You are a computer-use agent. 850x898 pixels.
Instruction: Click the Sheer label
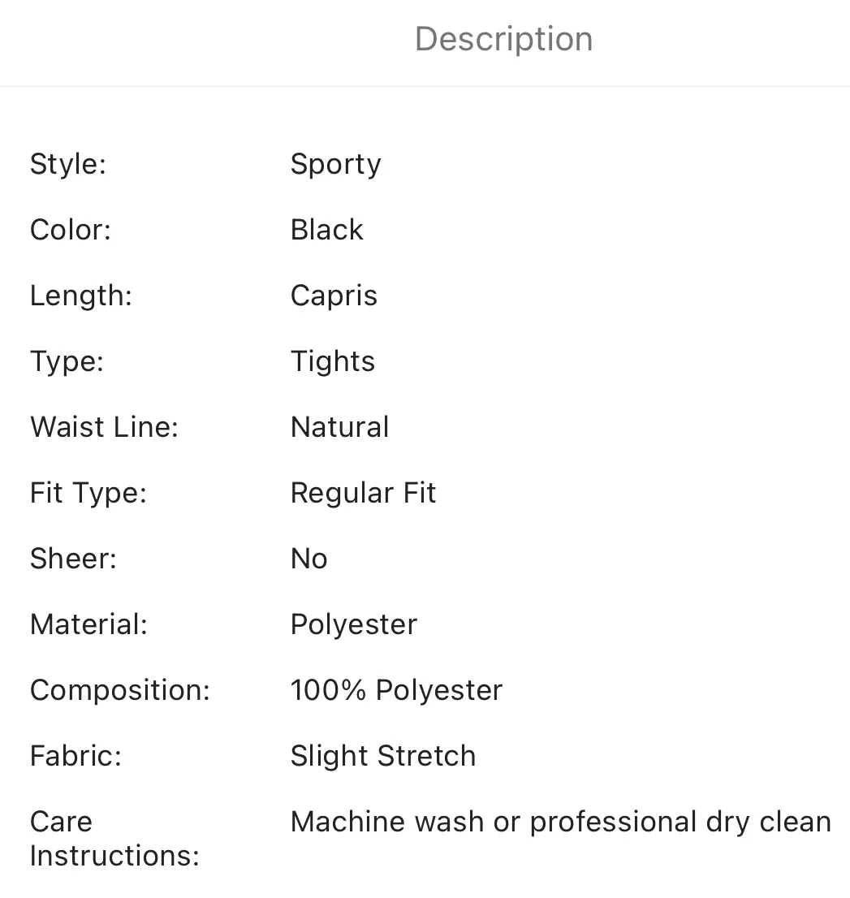point(73,559)
